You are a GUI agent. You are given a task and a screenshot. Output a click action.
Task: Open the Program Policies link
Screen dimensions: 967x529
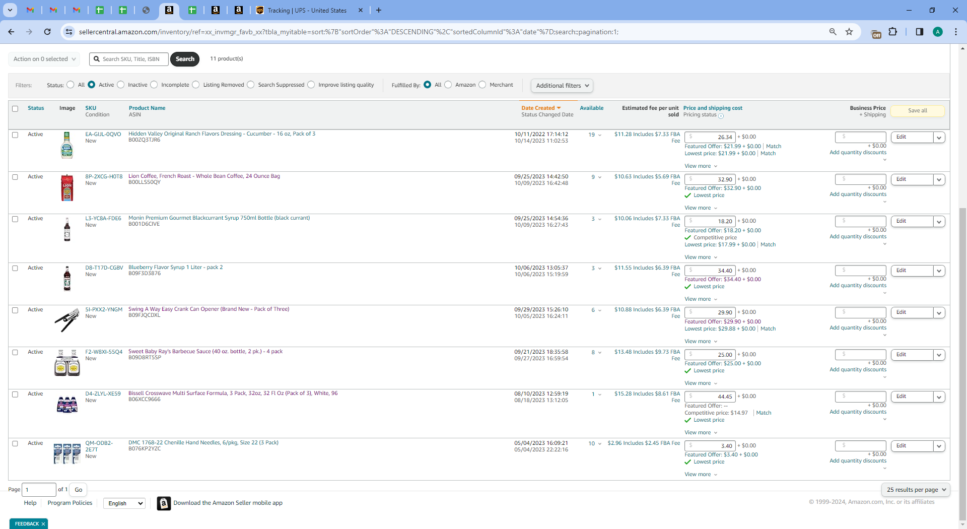[x=70, y=503]
